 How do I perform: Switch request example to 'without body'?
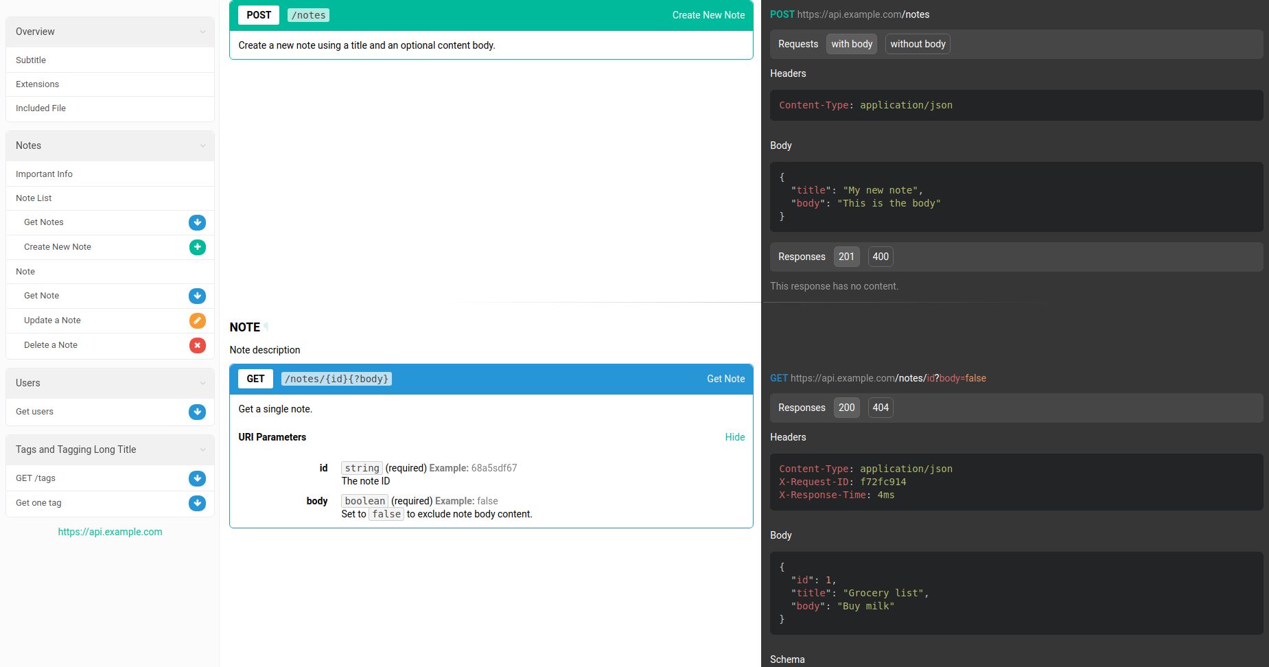tap(917, 44)
